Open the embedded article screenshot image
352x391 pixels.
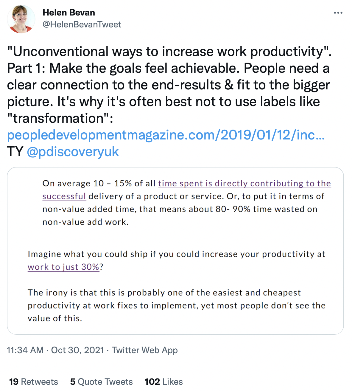[x=175, y=251]
